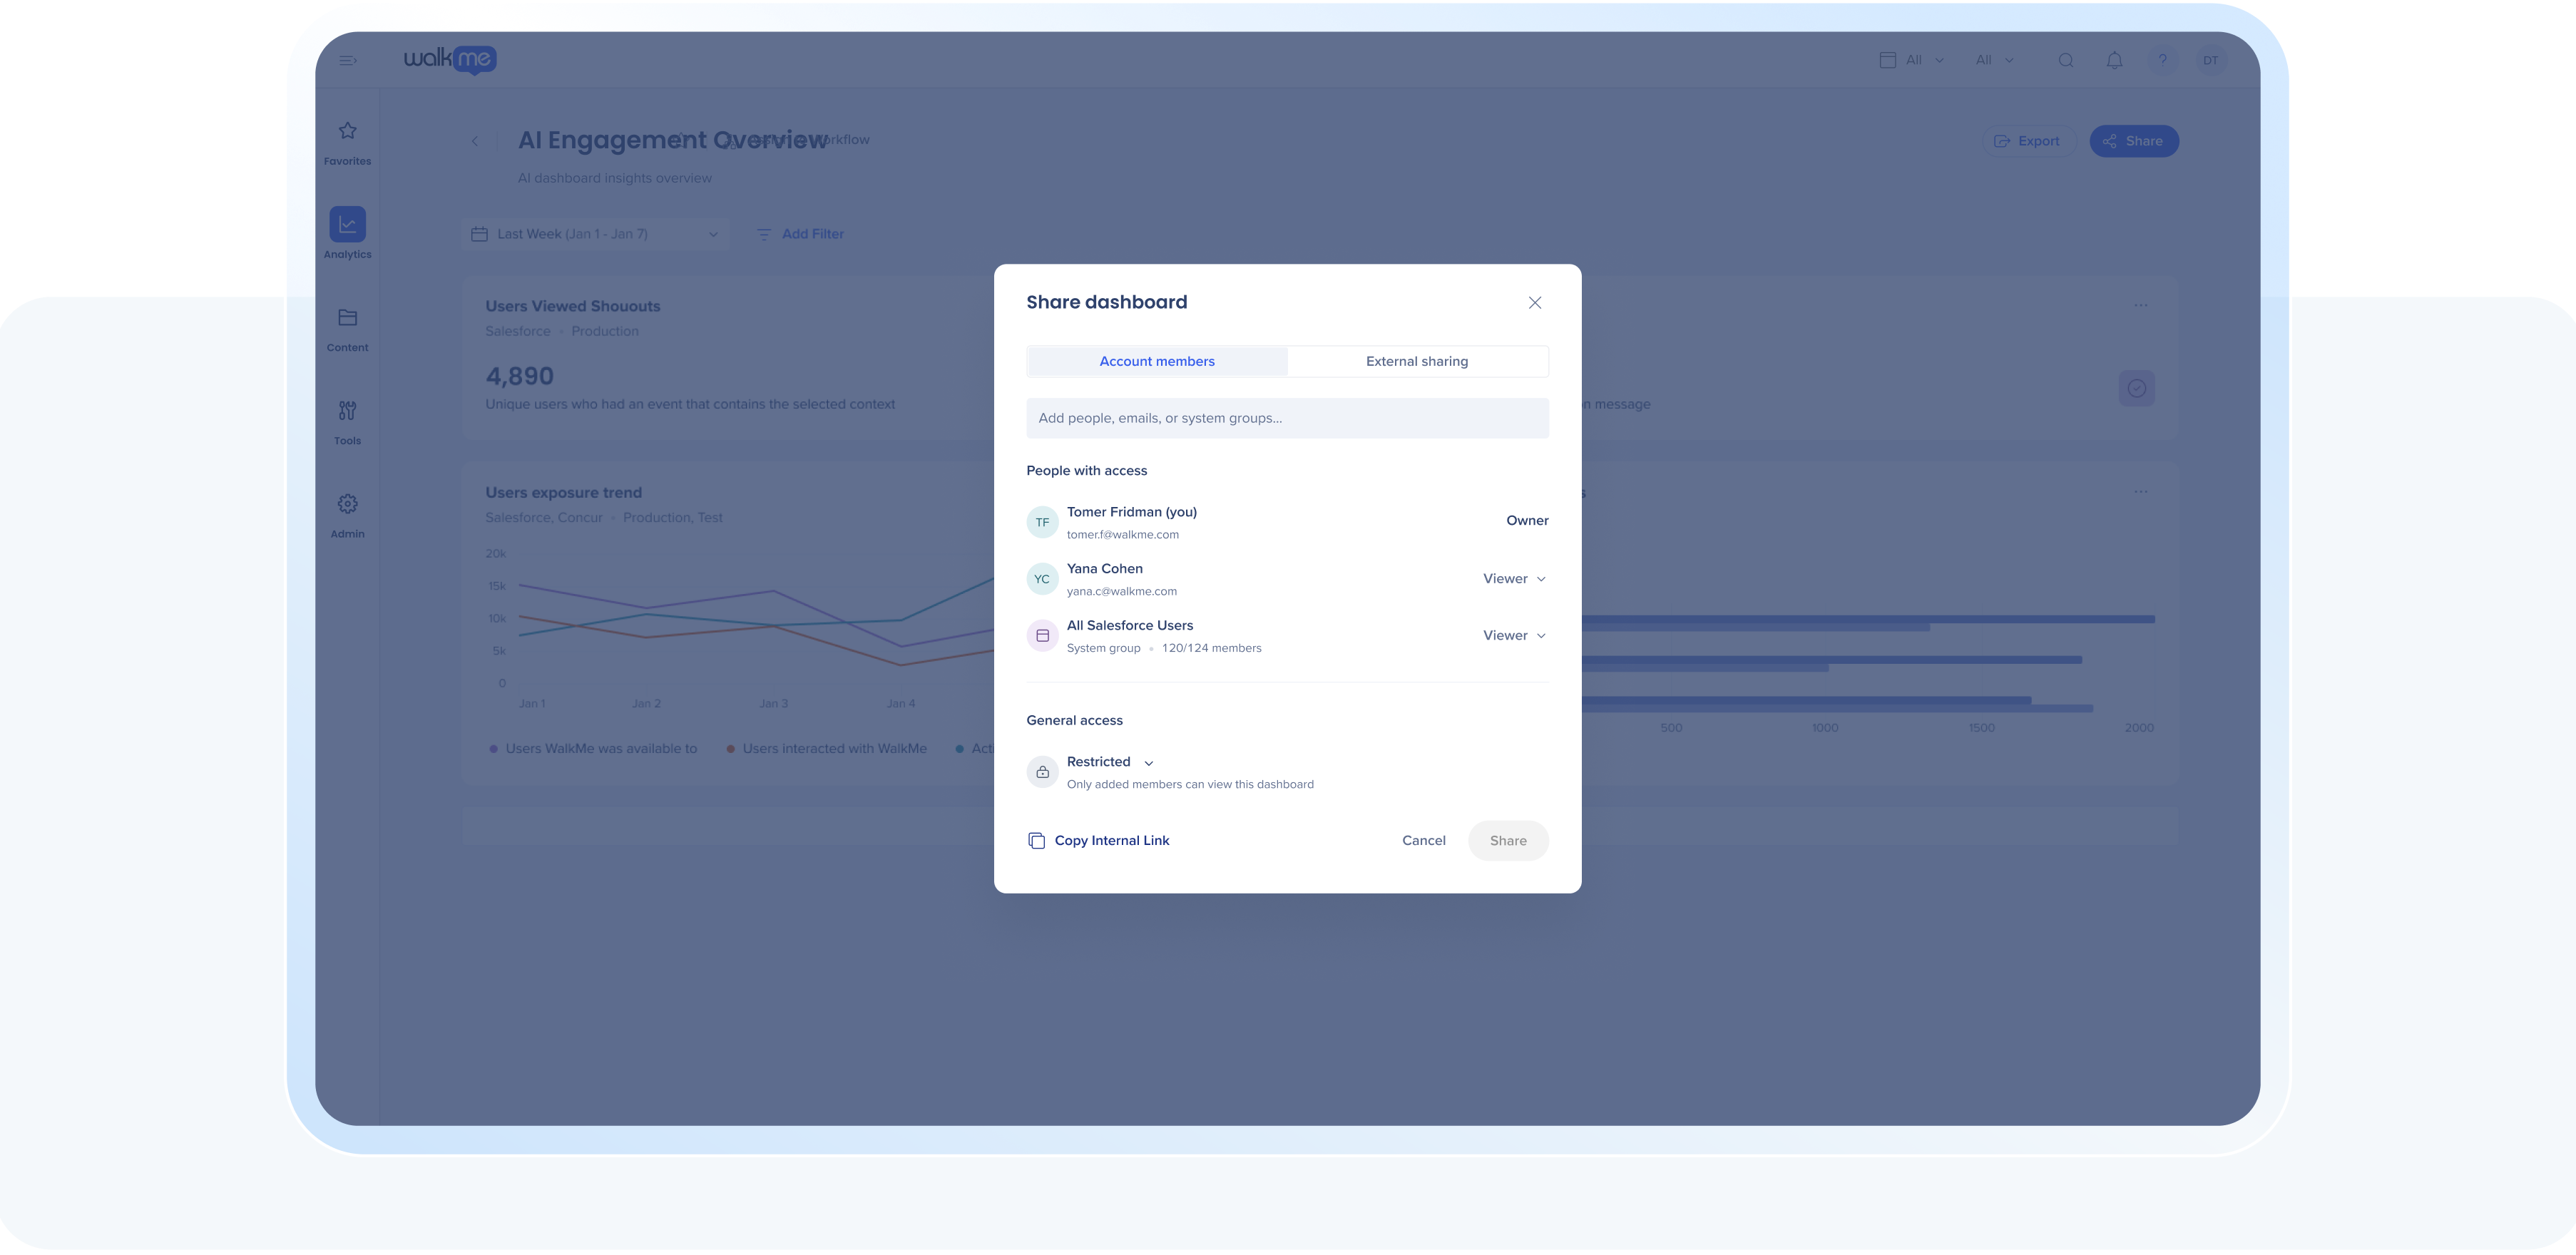Open Tools in the sidebar
The height and width of the screenshot is (1255, 2576).
(347, 422)
